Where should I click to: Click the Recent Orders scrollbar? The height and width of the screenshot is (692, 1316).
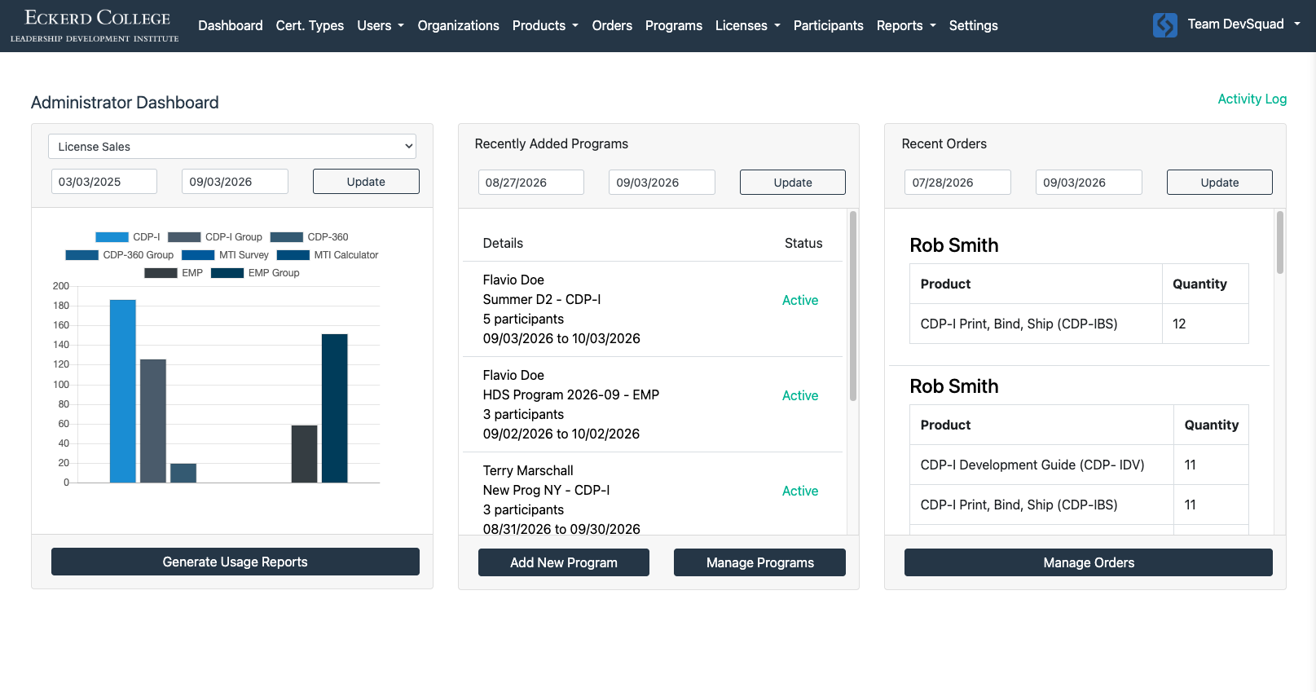tap(1280, 243)
